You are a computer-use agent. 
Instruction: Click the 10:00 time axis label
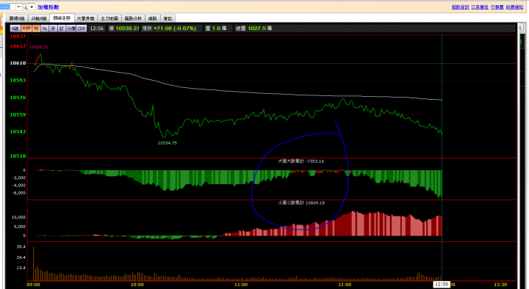[x=137, y=285]
